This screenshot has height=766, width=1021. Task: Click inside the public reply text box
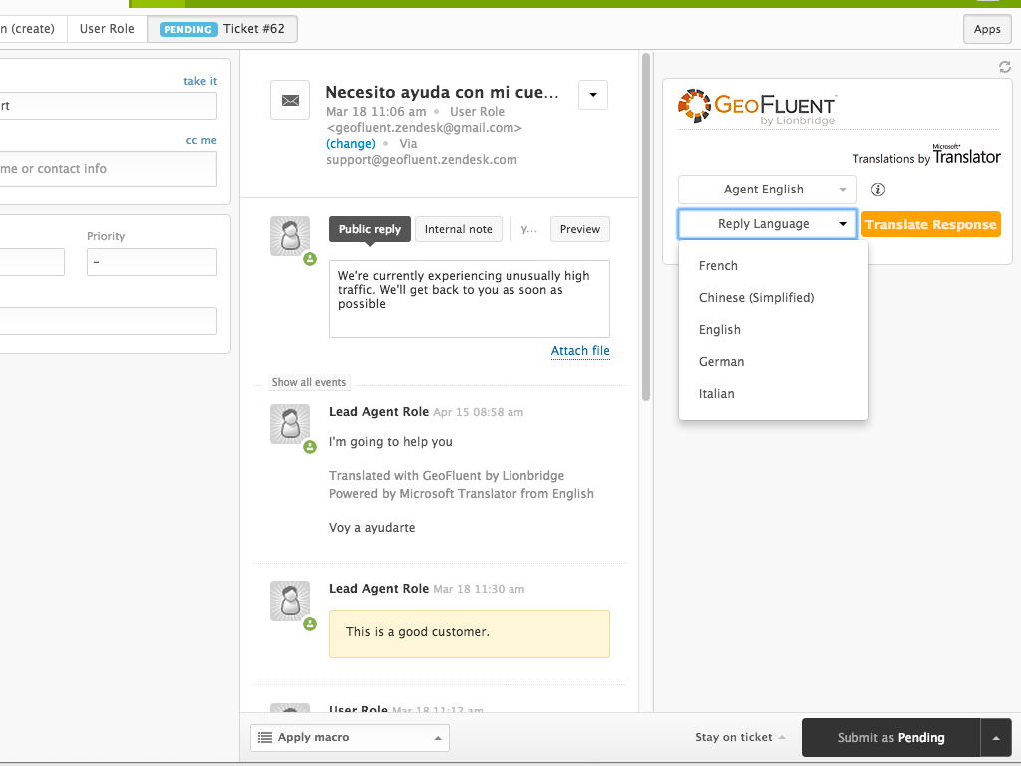470,299
